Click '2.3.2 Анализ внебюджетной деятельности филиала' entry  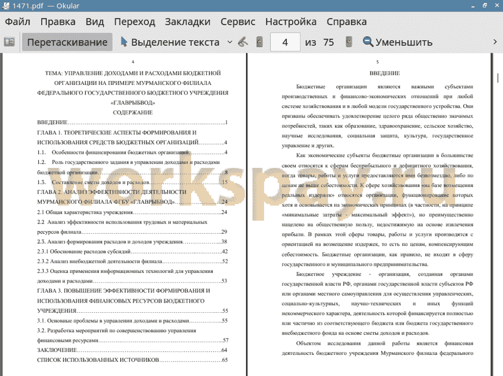point(132,261)
